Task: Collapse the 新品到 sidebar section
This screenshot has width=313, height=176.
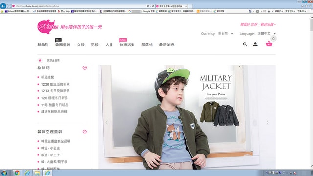Action: pos(85,68)
